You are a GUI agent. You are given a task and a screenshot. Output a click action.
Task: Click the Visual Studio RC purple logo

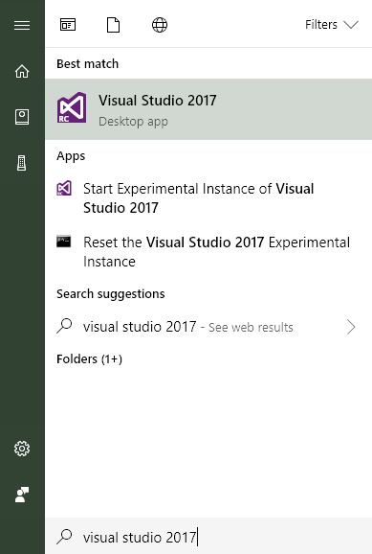point(72,107)
